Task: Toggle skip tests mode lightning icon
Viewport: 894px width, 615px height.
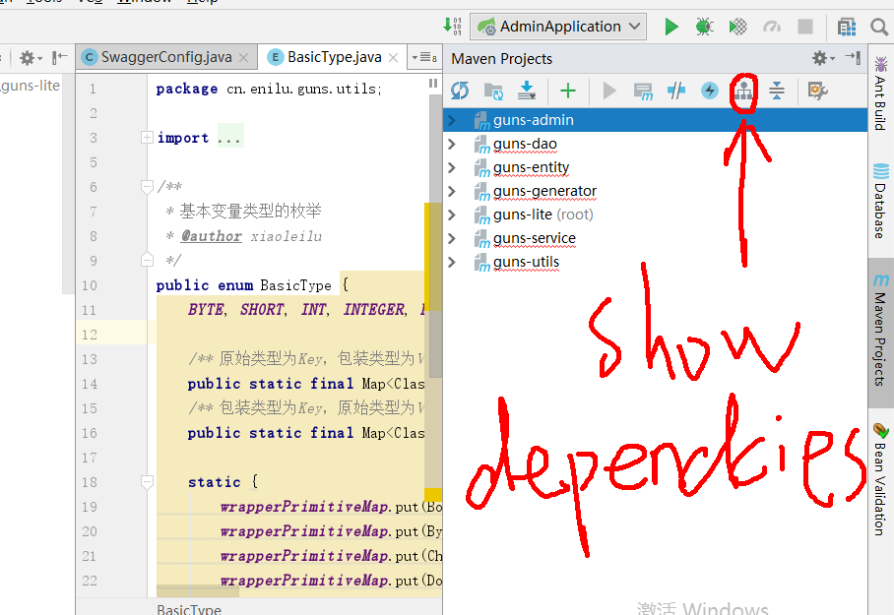Action: [x=710, y=91]
